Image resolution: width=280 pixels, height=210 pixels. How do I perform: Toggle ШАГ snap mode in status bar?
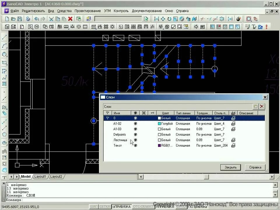pos(94,207)
